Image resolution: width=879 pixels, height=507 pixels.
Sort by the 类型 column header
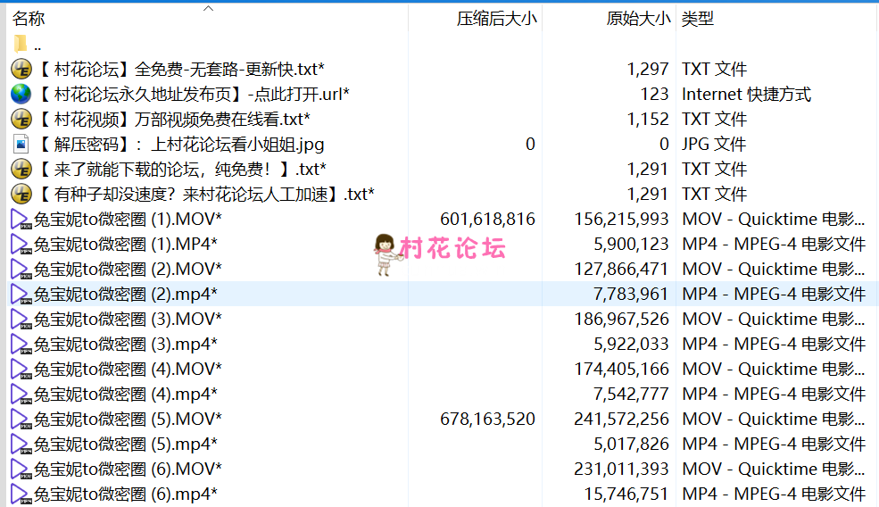(697, 19)
